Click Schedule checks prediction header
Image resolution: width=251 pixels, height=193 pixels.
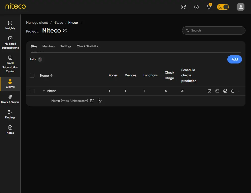(x=189, y=75)
